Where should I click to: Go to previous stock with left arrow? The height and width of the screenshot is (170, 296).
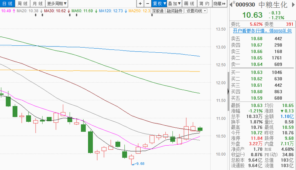pos(230,4)
